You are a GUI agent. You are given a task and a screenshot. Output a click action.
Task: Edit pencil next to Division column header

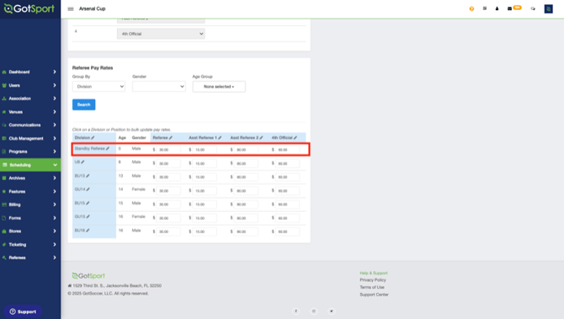coord(93,138)
